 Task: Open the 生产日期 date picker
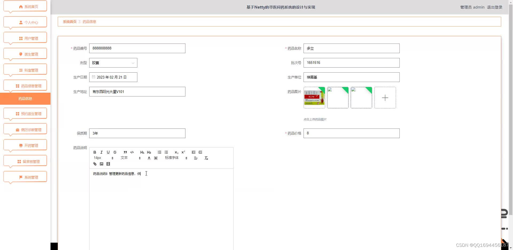coord(113,77)
